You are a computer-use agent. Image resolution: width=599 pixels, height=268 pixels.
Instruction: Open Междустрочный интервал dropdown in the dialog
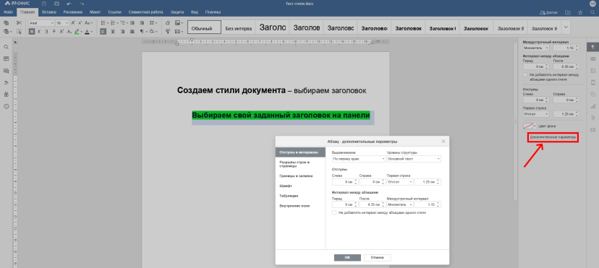(x=400, y=204)
